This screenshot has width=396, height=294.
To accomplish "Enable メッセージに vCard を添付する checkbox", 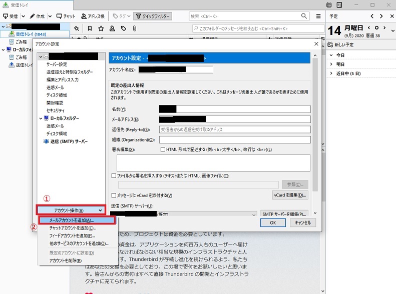I will point(114,195).
